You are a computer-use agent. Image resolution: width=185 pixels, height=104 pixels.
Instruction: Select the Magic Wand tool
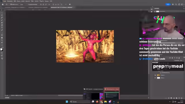coord(2,18)
